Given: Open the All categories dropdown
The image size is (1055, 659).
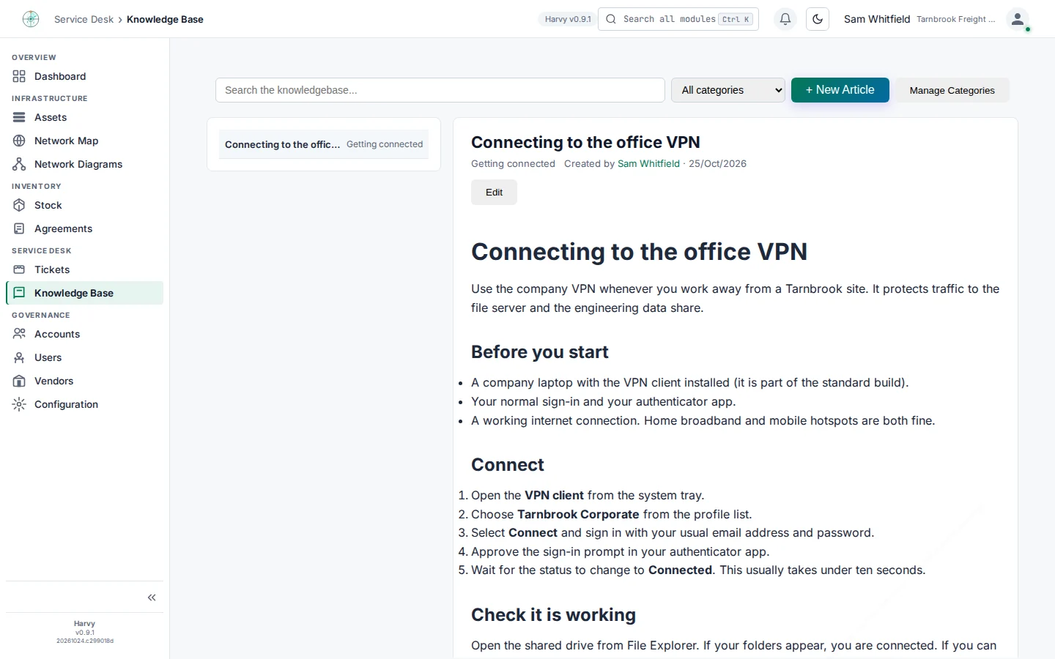Looking at the screenshot, I should click(x=728, y=90).
